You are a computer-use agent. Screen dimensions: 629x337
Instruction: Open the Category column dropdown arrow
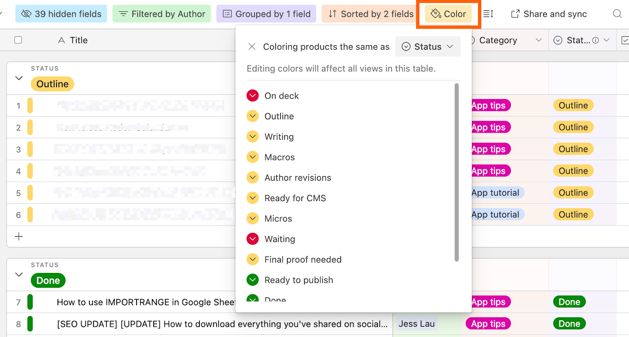pos(539,40)
